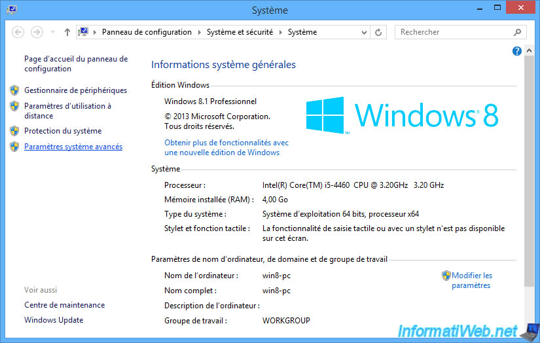Image resolution: width=540 pixels, height=343 pixels.
Task: Minimize the Système window
Action: 480,8
